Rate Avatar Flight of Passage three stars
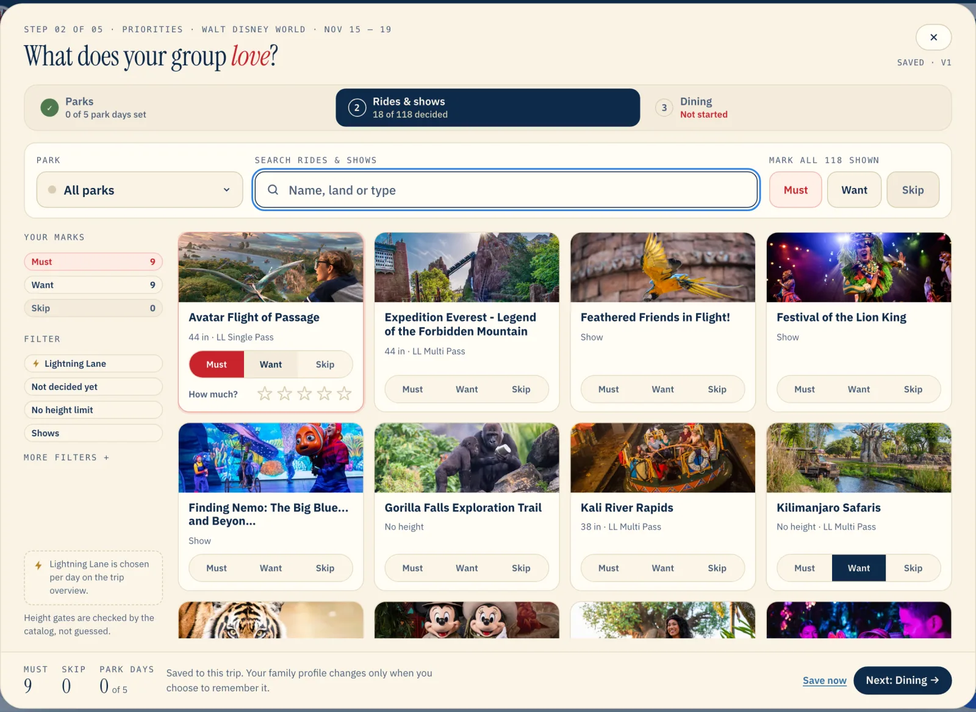Viewport: 976px width, 712px height. click(304, 394)
